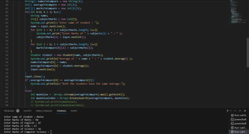This screenshot has height=134, width=249.
Task: Click terminal line 'Enter Marks of Urdu : 67'
Action: click(21, 126)
